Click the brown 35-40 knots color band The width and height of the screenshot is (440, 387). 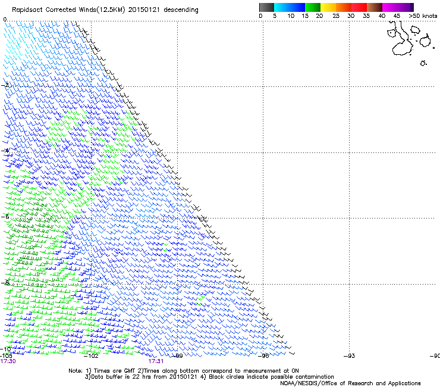(375, 7)
